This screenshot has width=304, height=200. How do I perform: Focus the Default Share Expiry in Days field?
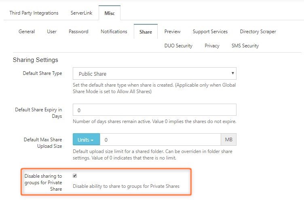pos(154,110)
